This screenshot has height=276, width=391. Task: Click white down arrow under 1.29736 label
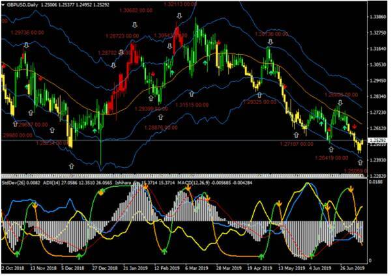coord(27,45)
